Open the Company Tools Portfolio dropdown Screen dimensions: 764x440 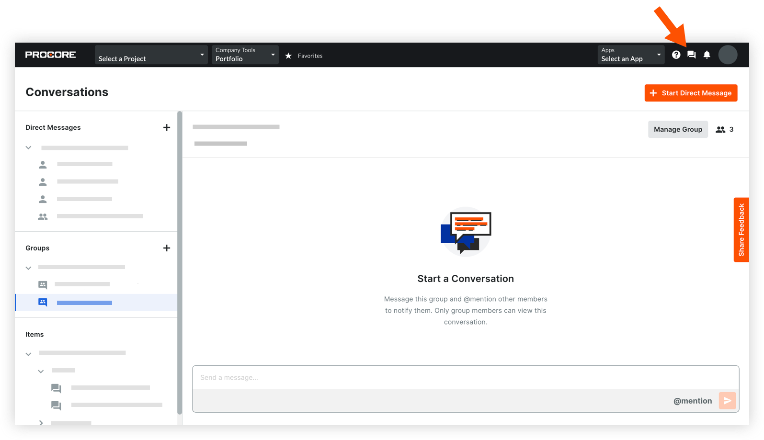coord(245,55)
